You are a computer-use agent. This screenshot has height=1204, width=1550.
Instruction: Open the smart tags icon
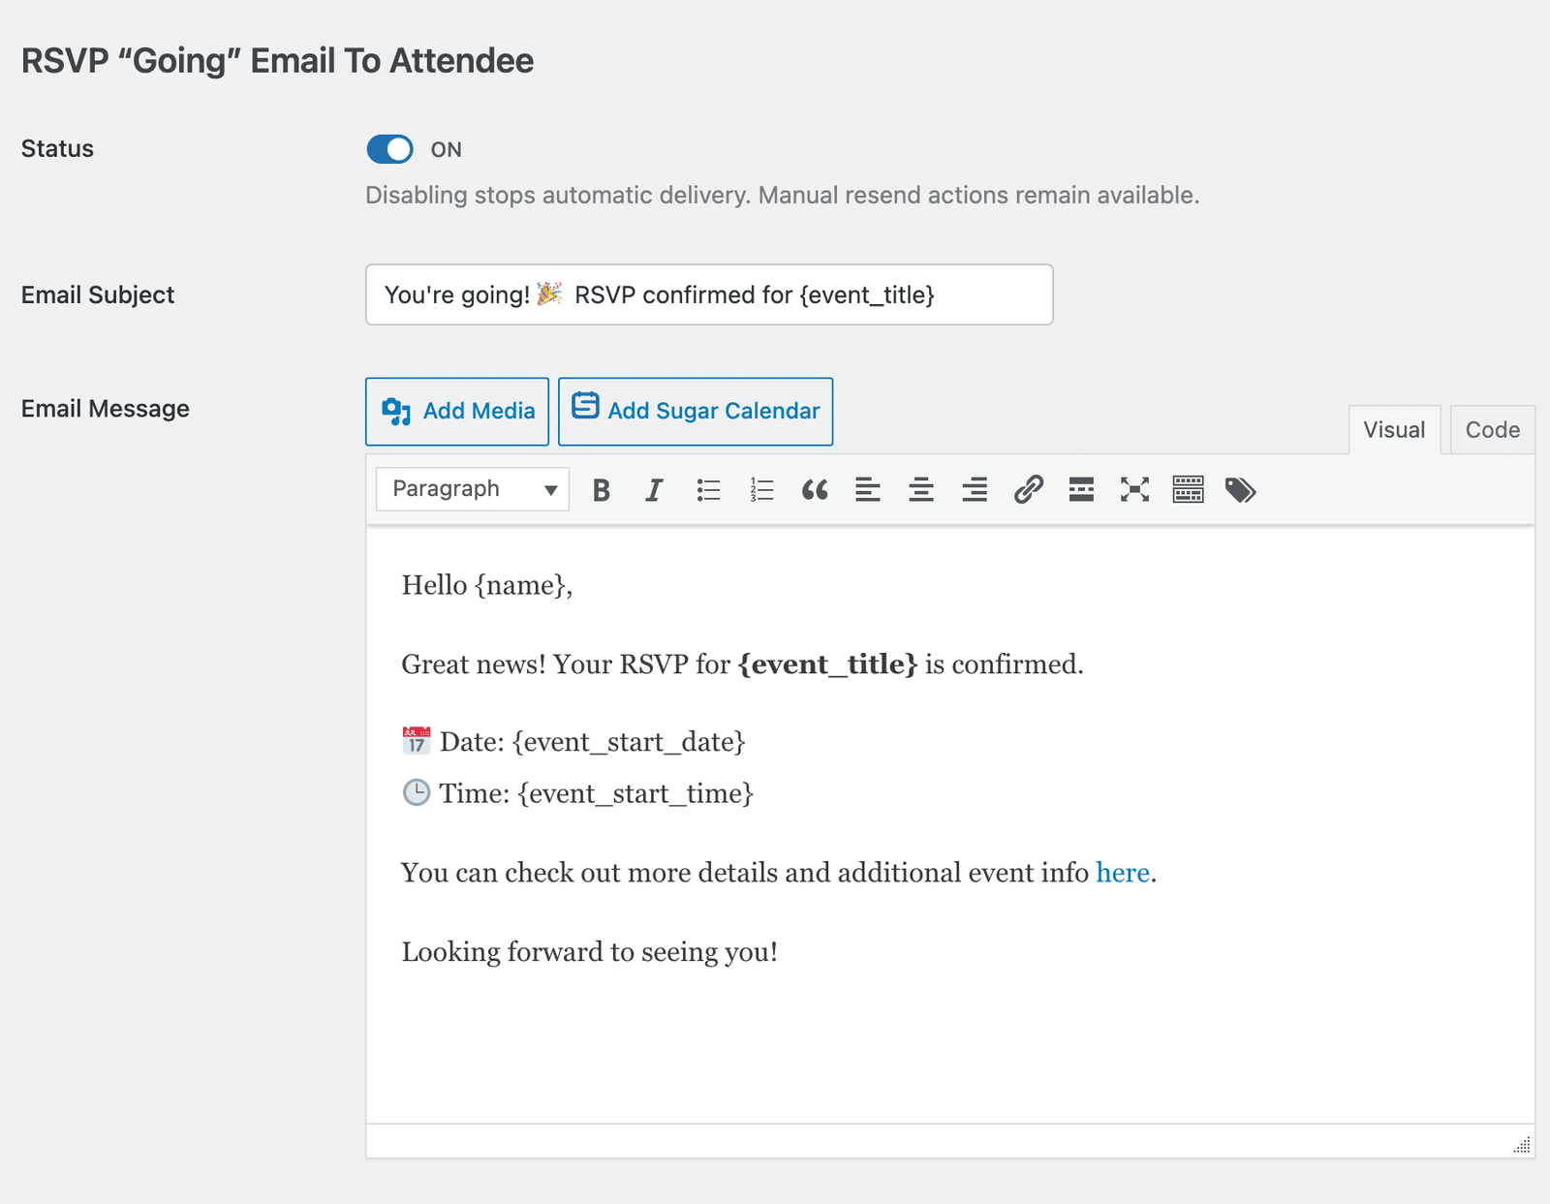pos(1241,490)
